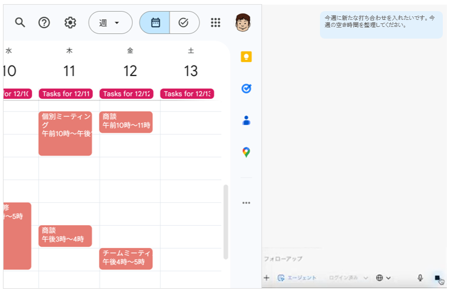Select the user message about 今週の空き時間

(x=381, y=25)
